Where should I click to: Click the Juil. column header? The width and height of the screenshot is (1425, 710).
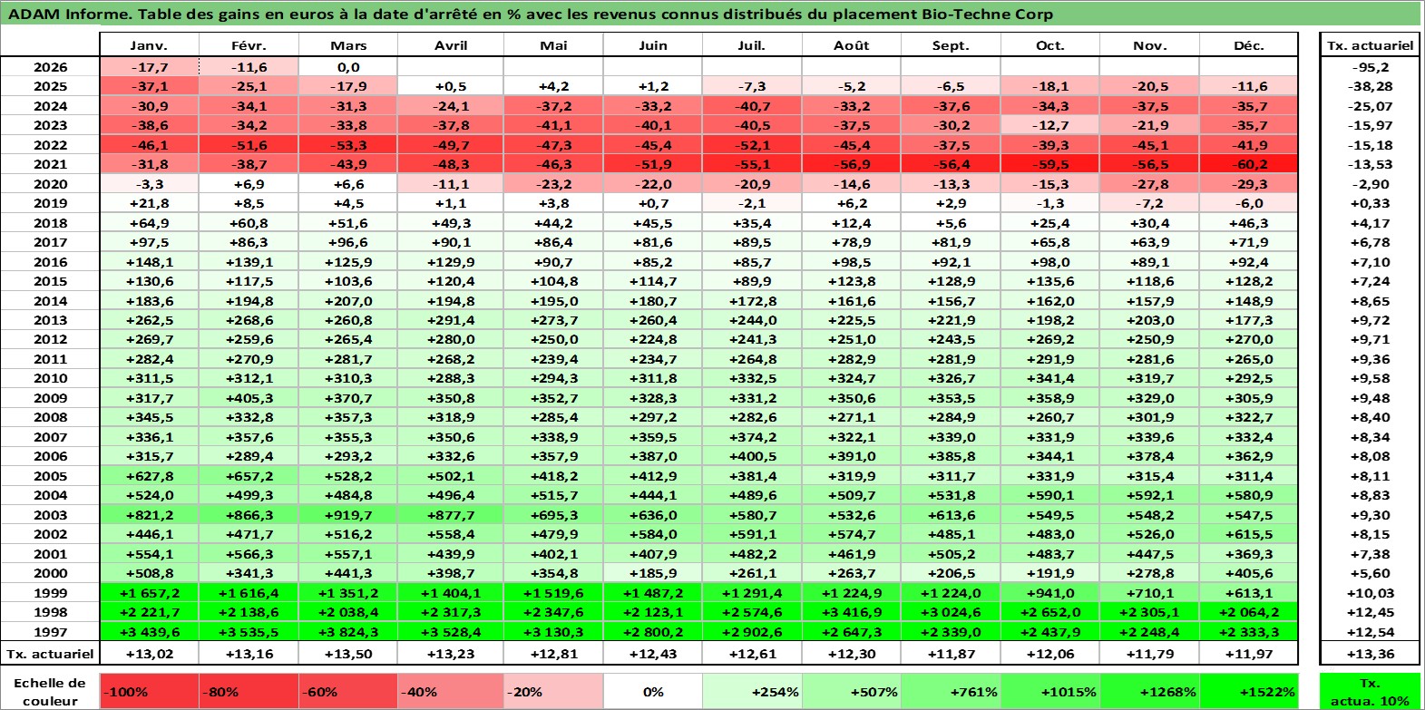[752, 45]
